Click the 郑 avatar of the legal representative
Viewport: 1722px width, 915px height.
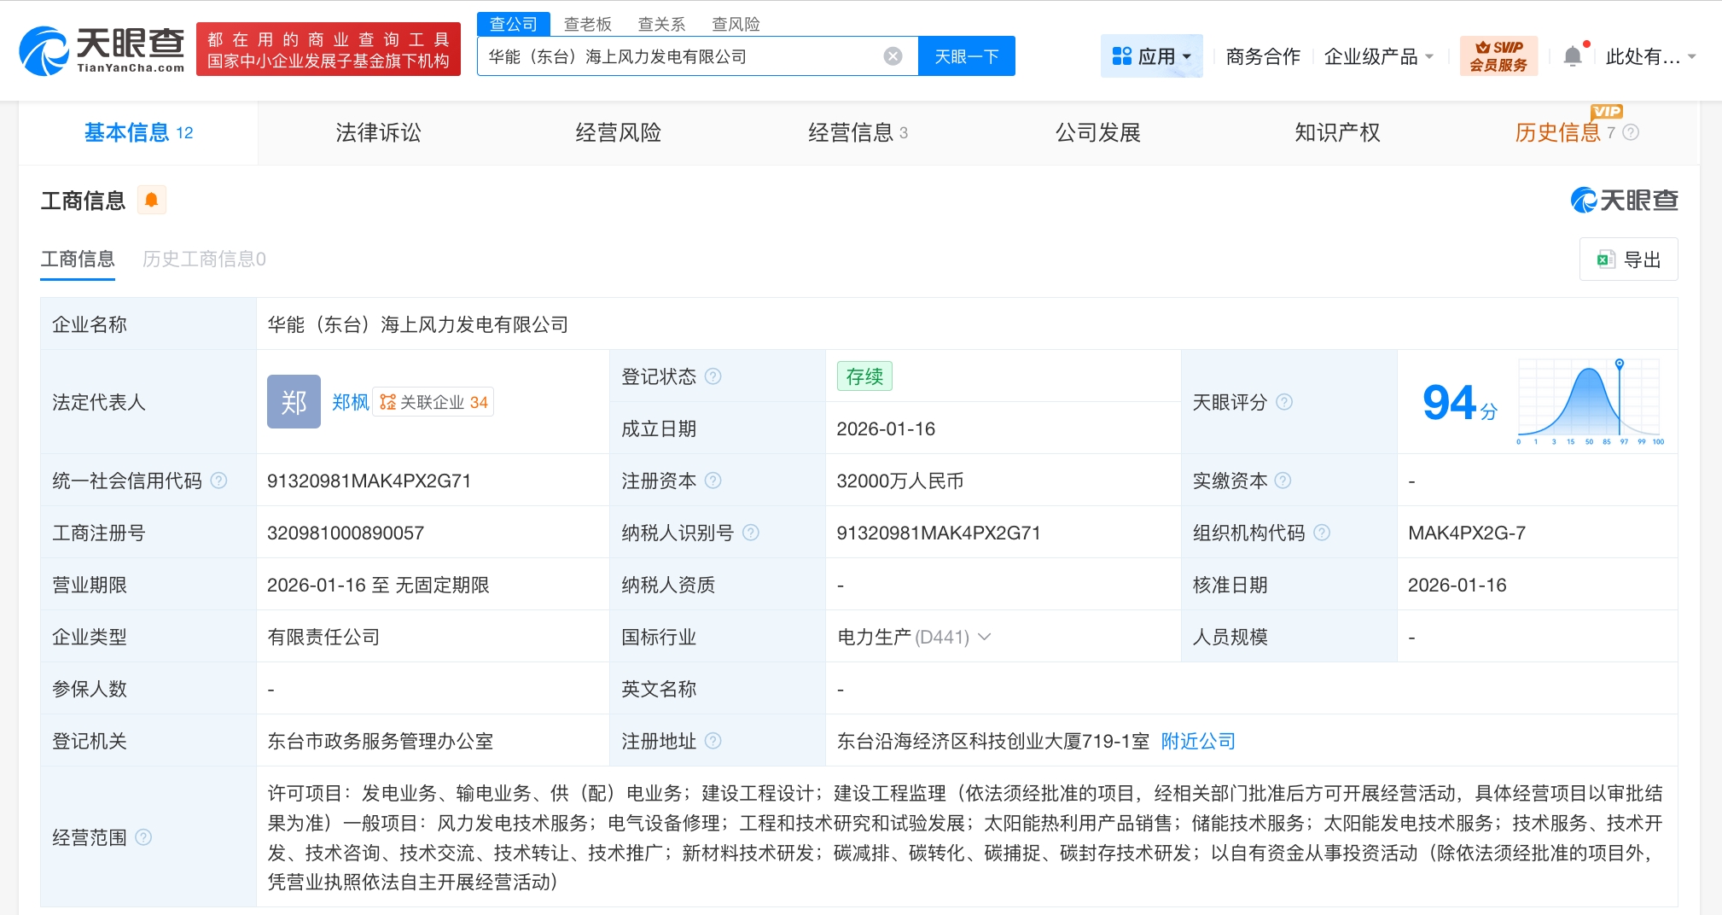[x=294, y=402]
